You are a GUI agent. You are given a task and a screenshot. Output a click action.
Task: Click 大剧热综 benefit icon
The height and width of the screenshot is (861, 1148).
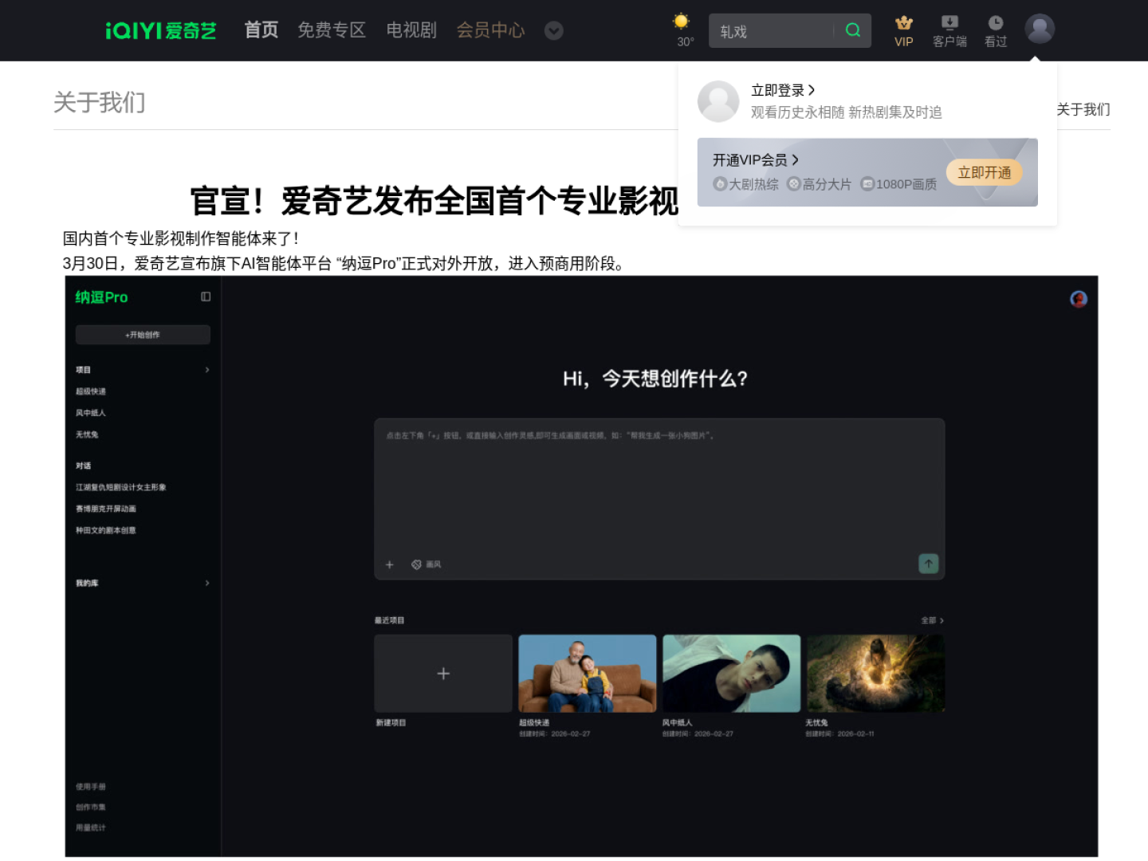pyautogui.click(x=720, y=184)
